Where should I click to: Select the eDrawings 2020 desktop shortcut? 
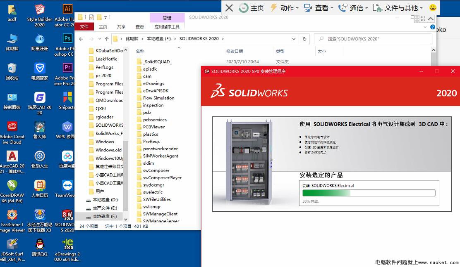(x=67, y=250)
